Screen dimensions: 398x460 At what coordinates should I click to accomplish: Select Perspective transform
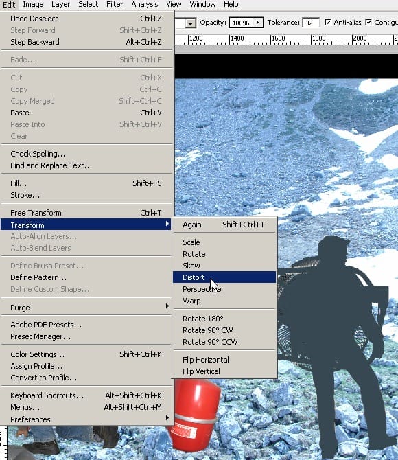point(224,289)
